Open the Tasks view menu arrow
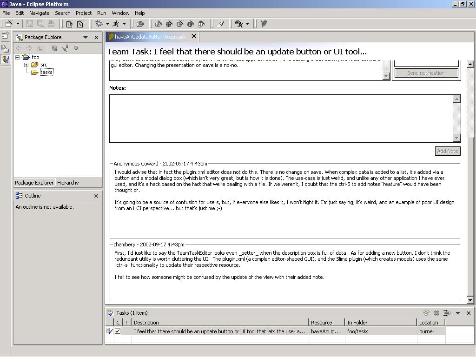476x357 pixels. pyautogui.click(x=458, y=313)
